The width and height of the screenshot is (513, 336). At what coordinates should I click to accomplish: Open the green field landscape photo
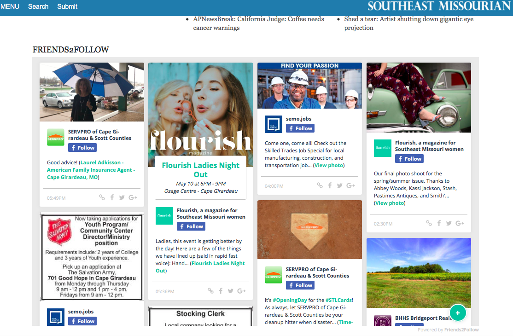point(419,273)
